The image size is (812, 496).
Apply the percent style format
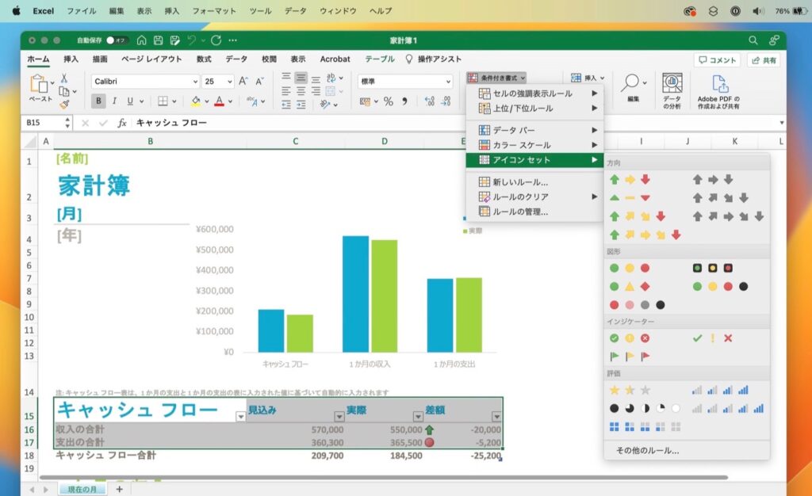(x=389, y=101)
